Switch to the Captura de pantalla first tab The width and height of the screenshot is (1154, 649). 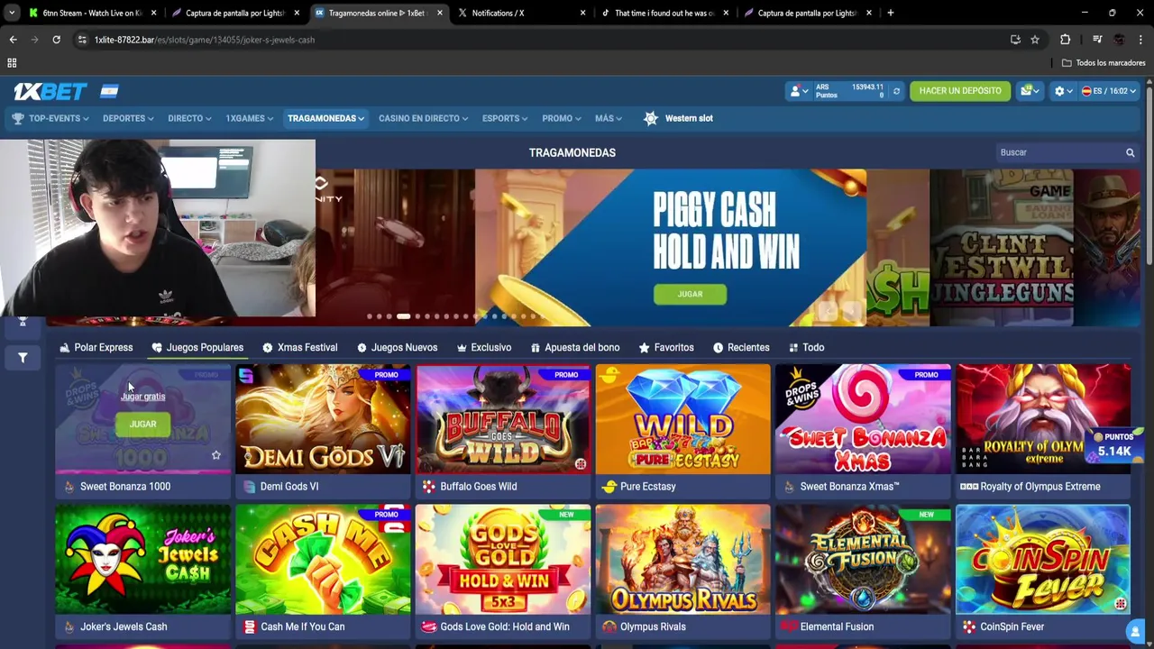[x=235, y=13]
